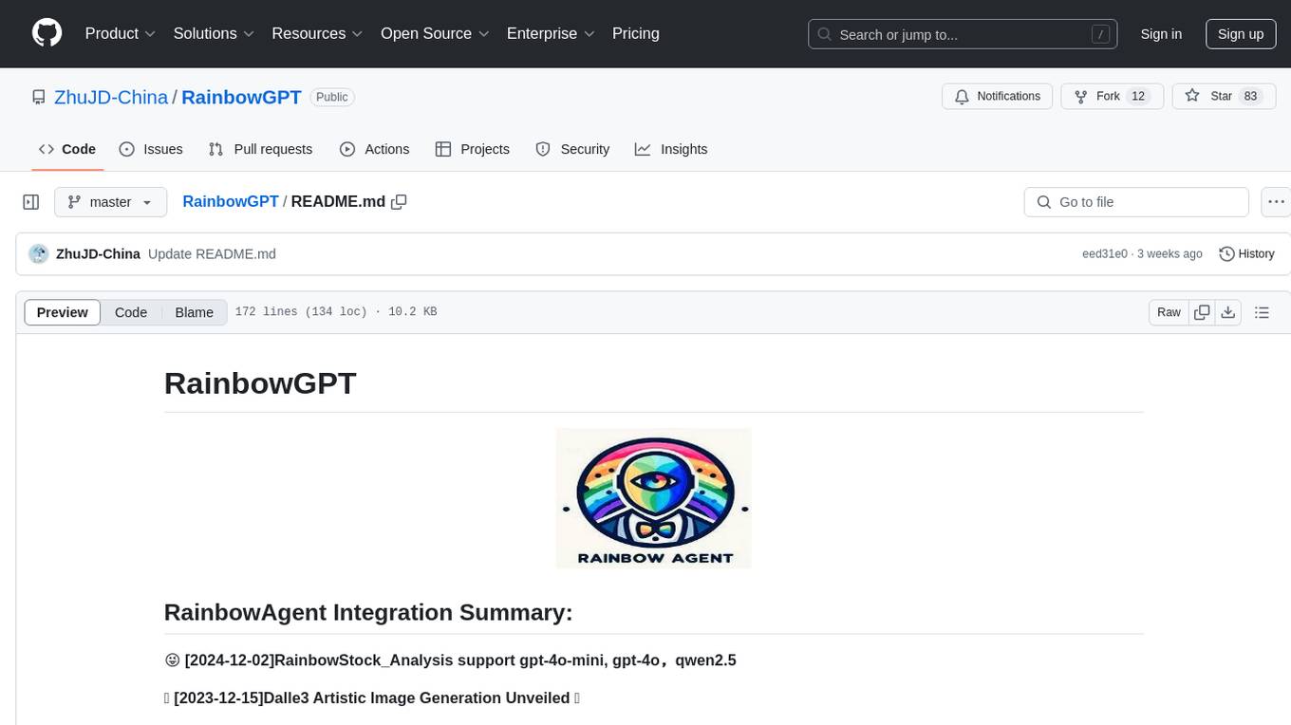The height and width of the screenshot is (725, 1291).
Task: View the file History
Action: tap(1246, 254)
